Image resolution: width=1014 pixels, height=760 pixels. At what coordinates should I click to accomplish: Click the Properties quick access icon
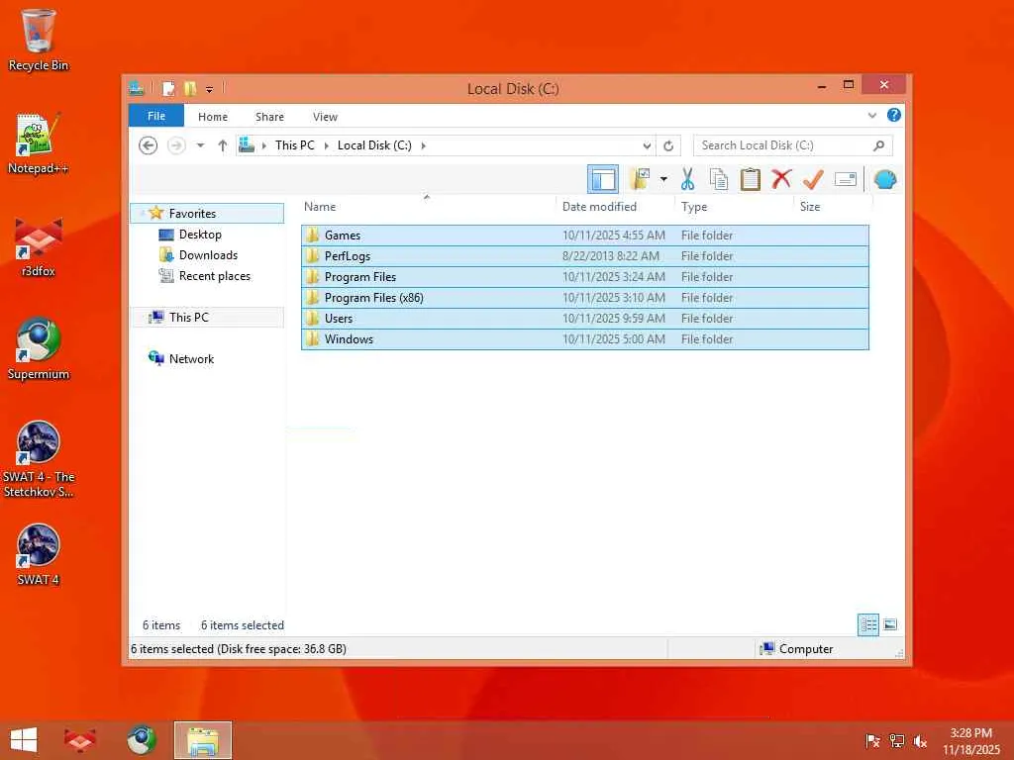coord(168,88)
